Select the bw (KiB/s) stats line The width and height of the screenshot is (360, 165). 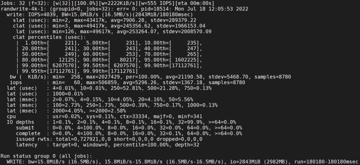pyautogui.click(x=151, y=77)
